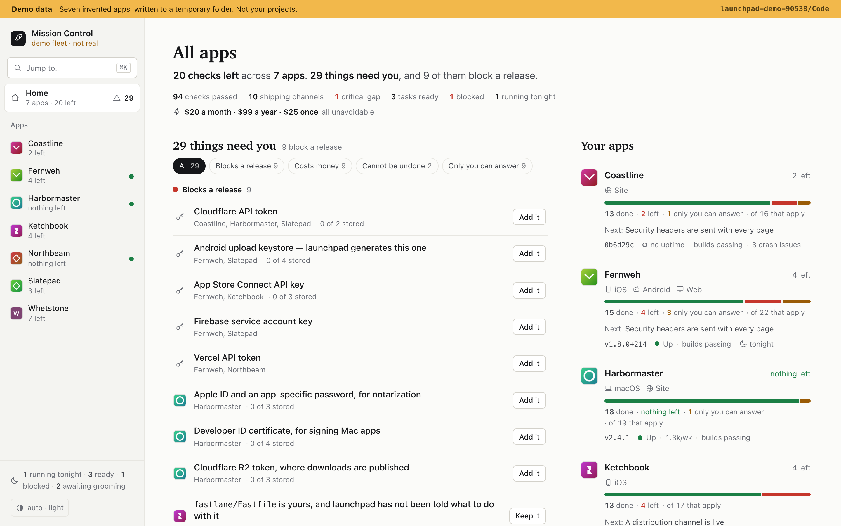Toggle the auto · light theme switch

[40, 508]
